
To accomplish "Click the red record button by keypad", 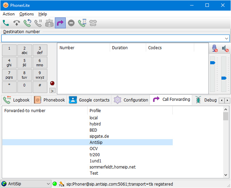I will (x=52, y=83).
